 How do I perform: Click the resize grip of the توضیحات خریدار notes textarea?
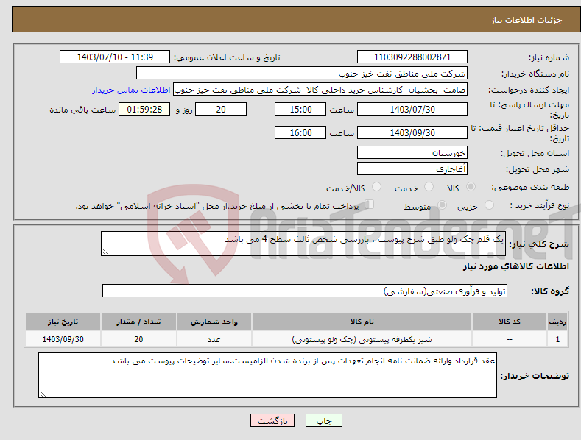(43, 394)
